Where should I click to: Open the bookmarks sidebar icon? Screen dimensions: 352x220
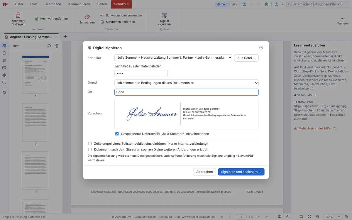[x=4, y=53]
